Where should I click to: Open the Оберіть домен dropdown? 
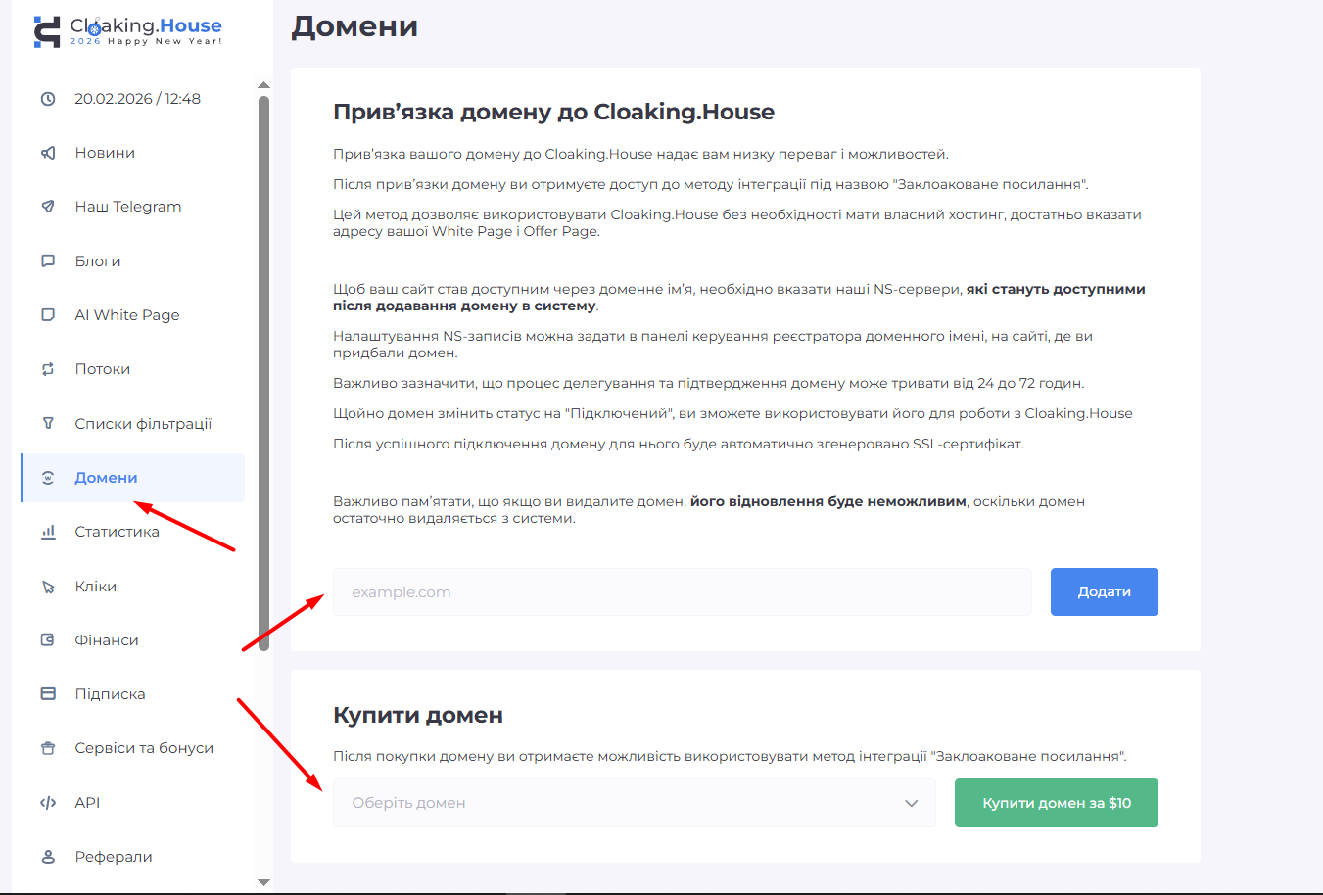[x=634, y=802]
